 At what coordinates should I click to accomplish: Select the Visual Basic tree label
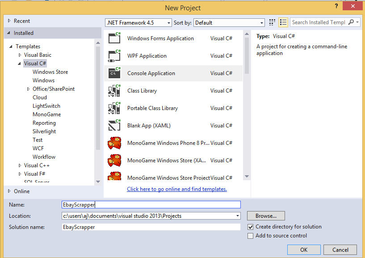[38, 55]
